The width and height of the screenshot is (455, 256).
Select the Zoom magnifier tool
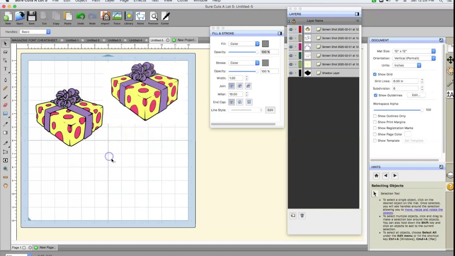[5, 169]
